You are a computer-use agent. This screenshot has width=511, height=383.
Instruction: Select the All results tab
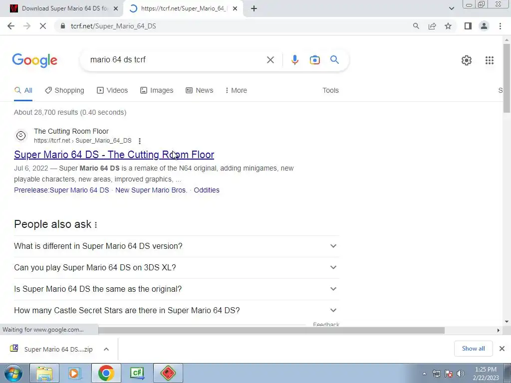23,91
